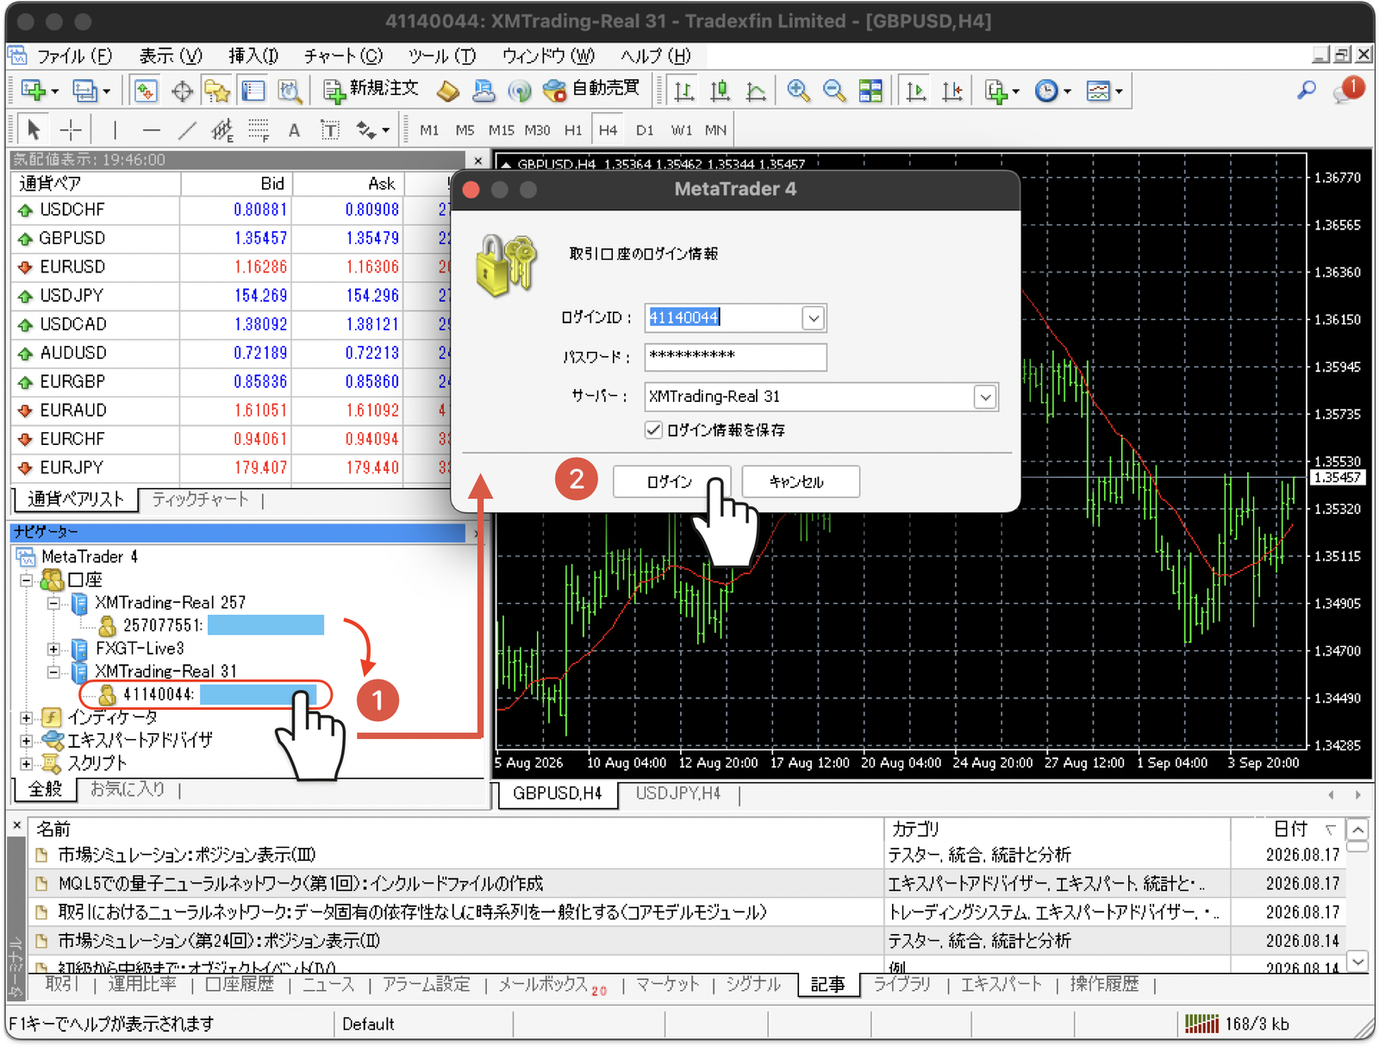The image size is (1379, 1047).
Task: Open the アラーム設定 terminal tab
Action: (427, 984)
